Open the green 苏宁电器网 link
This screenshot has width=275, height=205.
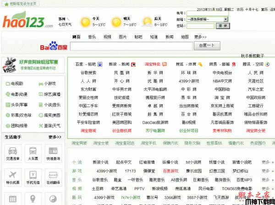[155, 131]
